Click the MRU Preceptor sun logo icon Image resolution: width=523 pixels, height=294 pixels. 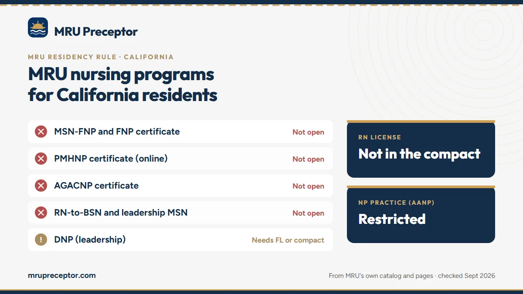[x=38, y=27]
